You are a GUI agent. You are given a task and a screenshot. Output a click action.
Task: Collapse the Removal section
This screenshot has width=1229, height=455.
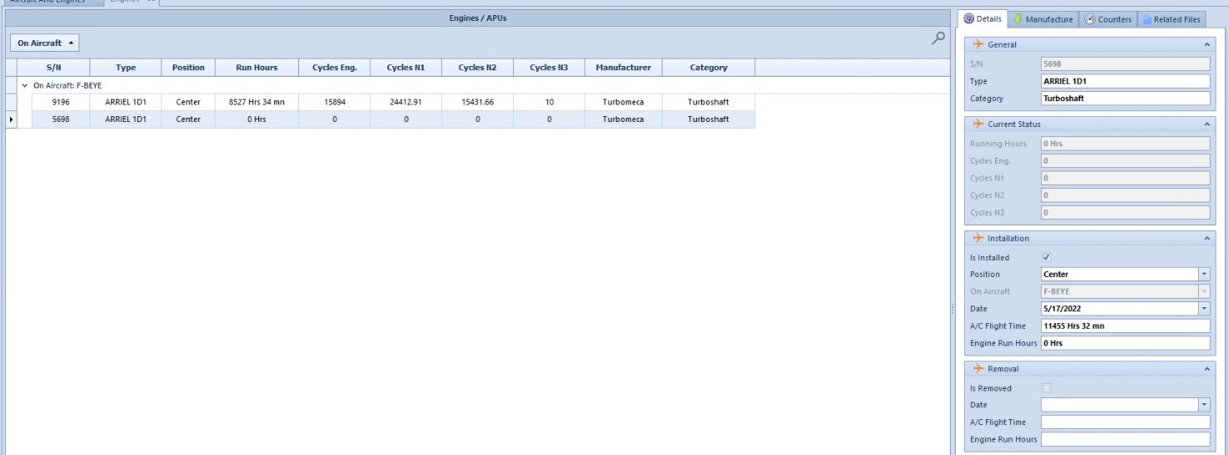[1206, 368]
